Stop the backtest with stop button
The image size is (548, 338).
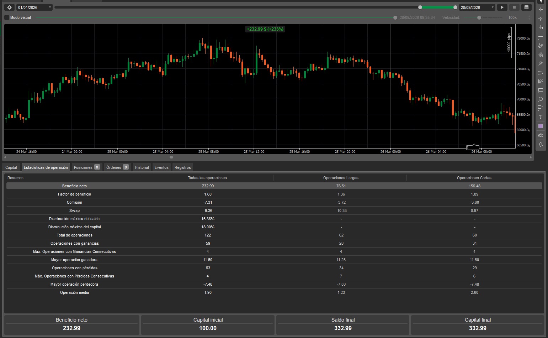514,7
